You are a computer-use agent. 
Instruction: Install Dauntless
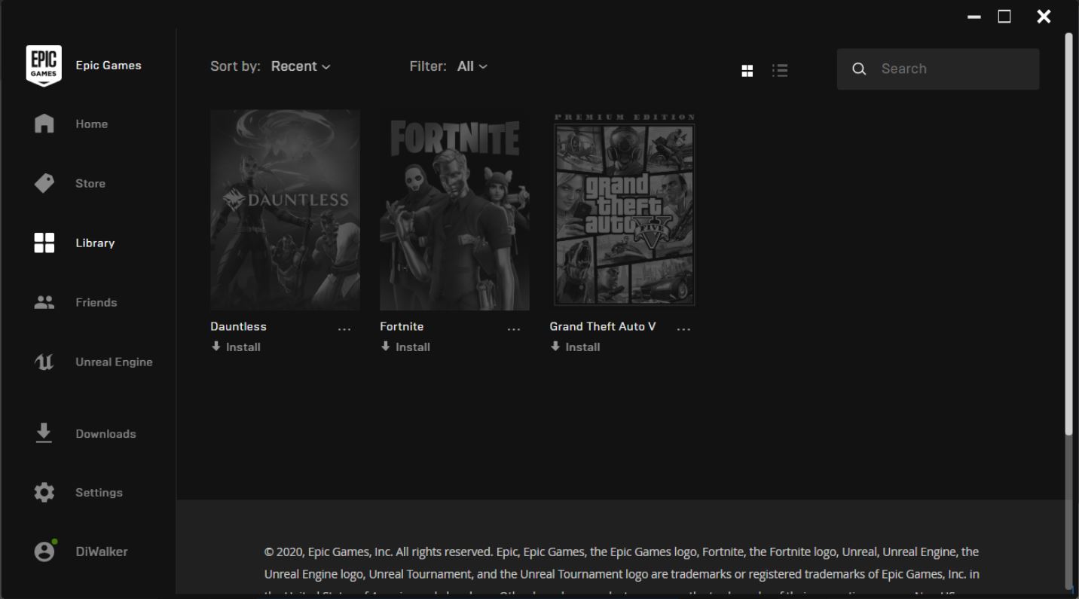click(x=236, y=347)
